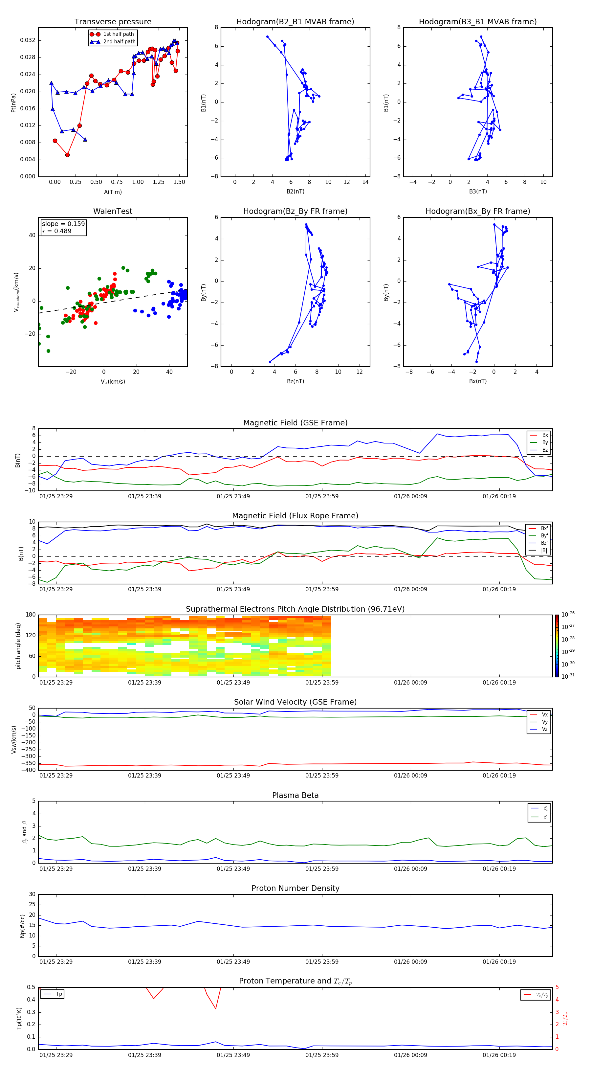Click the 'Vsw(km/s)' axis label
Screen dimensions: 591x1084
point(14,739)
